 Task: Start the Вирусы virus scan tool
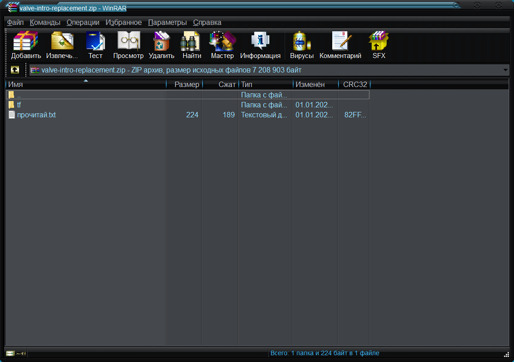click(x=302, y=41)
